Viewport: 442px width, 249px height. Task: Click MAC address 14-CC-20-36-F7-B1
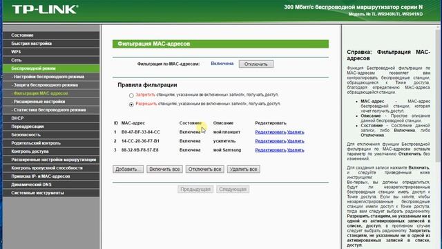point(140,141)
